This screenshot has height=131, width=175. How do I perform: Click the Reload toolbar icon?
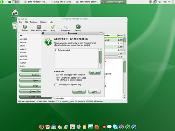[25, 27]
